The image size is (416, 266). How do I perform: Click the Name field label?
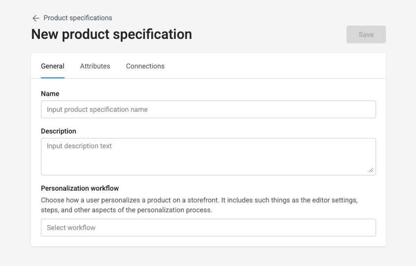[x=50, y=94]
